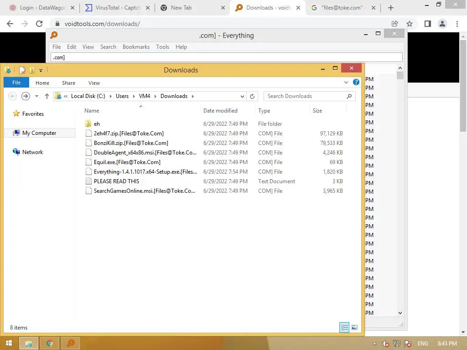Bookmark this page with star icon
The image size is (467, 350).
(410, 24)
